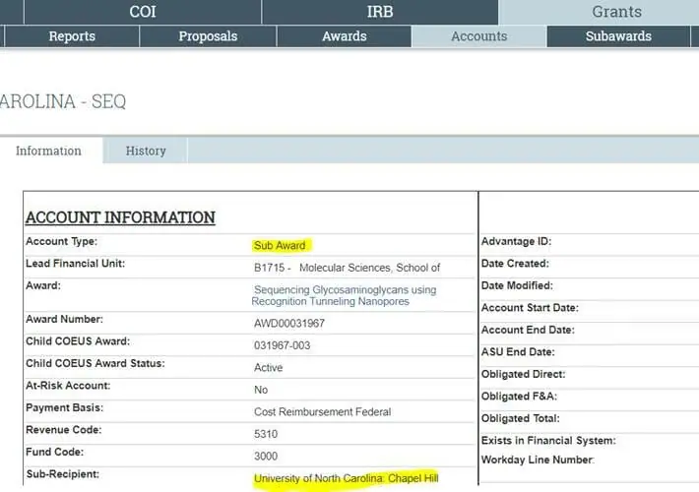This screenshot has width=699, height=492.
Task: Open the Proposals menu item
Action: point(208,36)
